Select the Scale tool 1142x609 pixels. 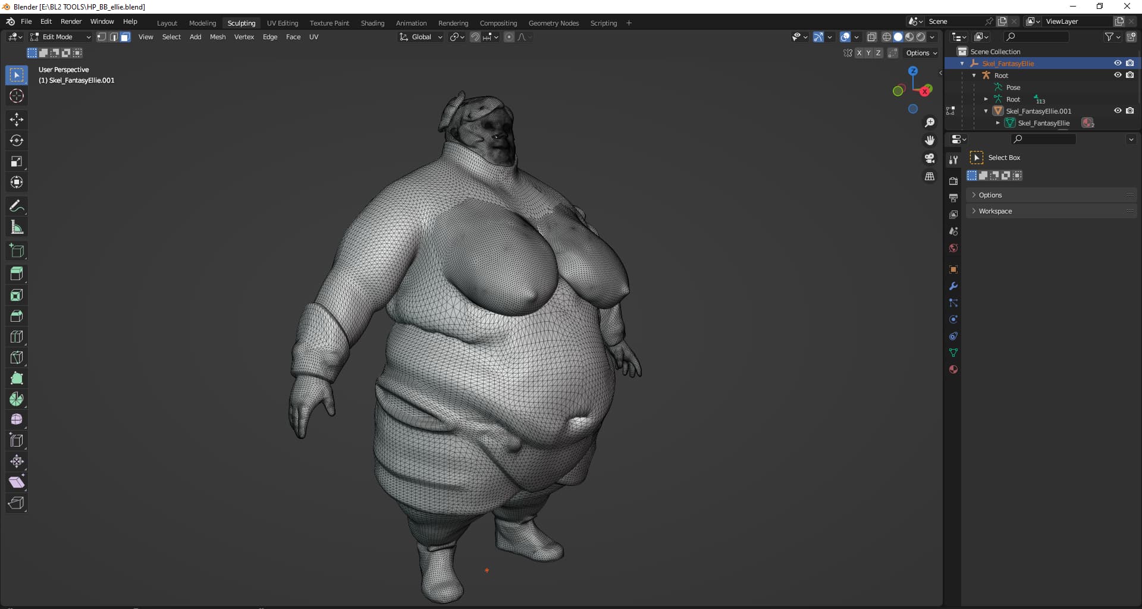coord(17,161)
